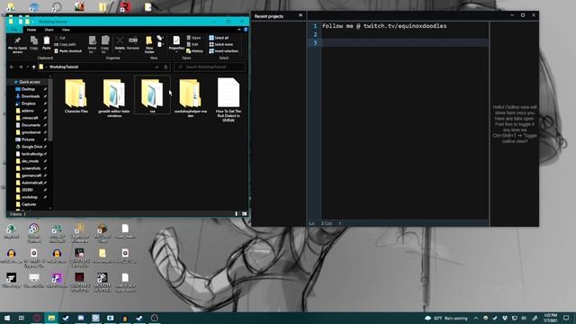Switch to details view in status bar

point(236,214)
